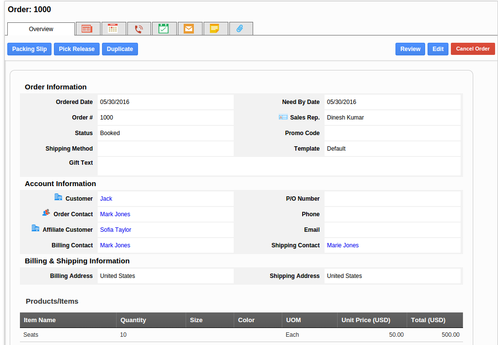Click the empty Gift Text field
The height and width of the screenshot is (345, 498).
[x=279, y=166]
